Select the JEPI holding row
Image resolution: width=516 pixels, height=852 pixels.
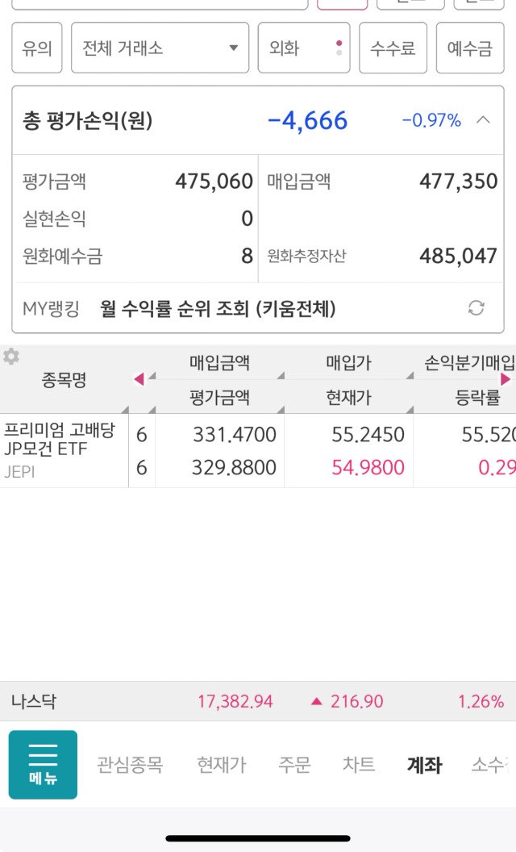pos(258,450)
